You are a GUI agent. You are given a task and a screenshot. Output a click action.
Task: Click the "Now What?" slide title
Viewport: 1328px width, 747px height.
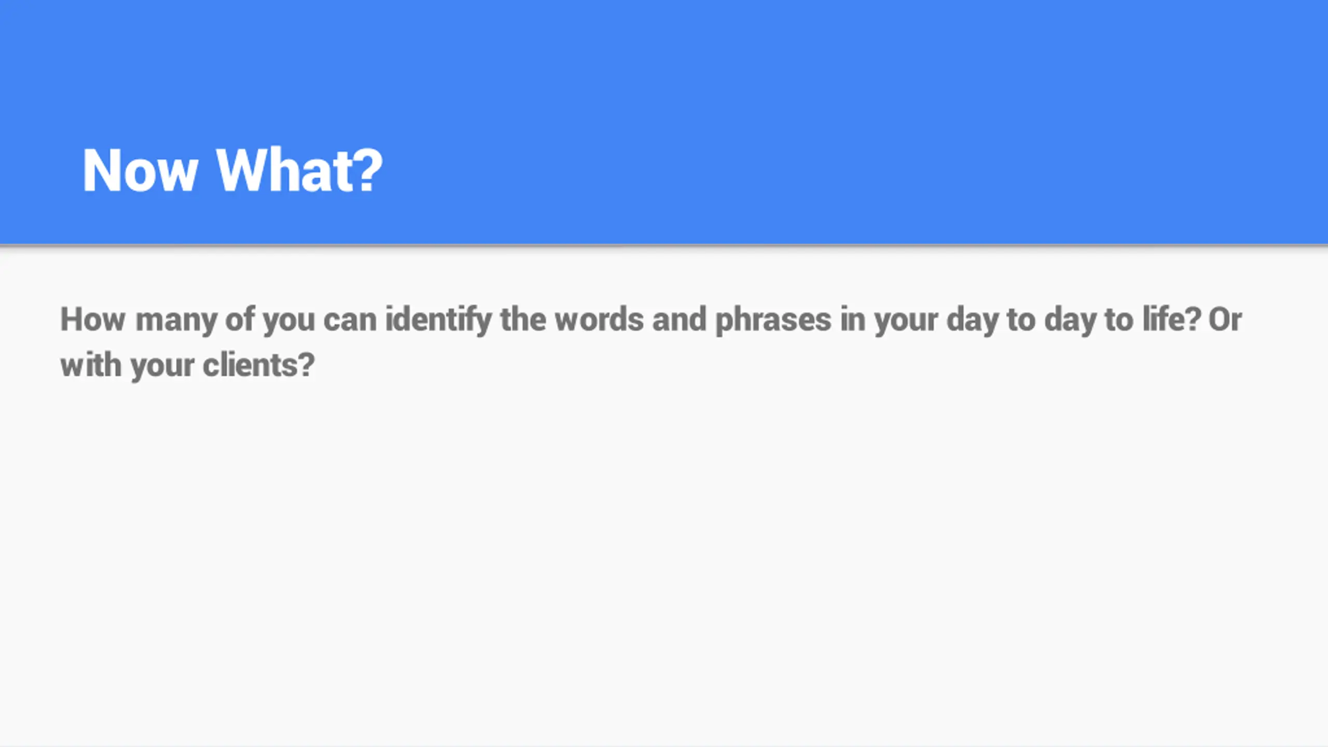click(x=232, y=170)
